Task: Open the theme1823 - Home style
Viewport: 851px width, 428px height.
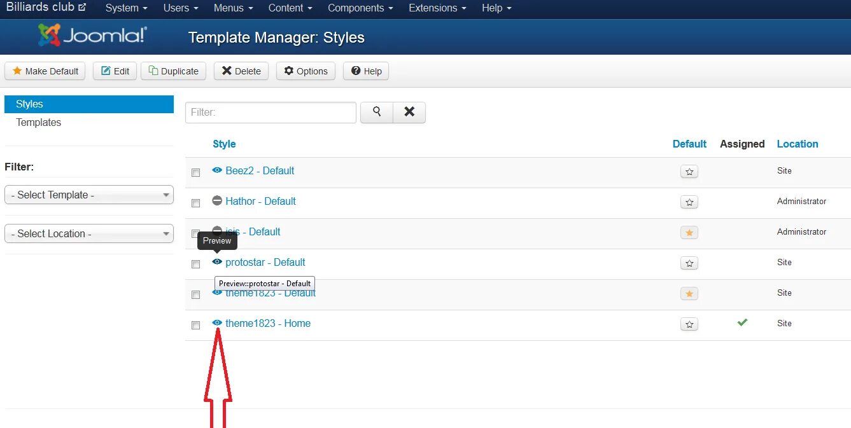Action: [x=268, y=324]
